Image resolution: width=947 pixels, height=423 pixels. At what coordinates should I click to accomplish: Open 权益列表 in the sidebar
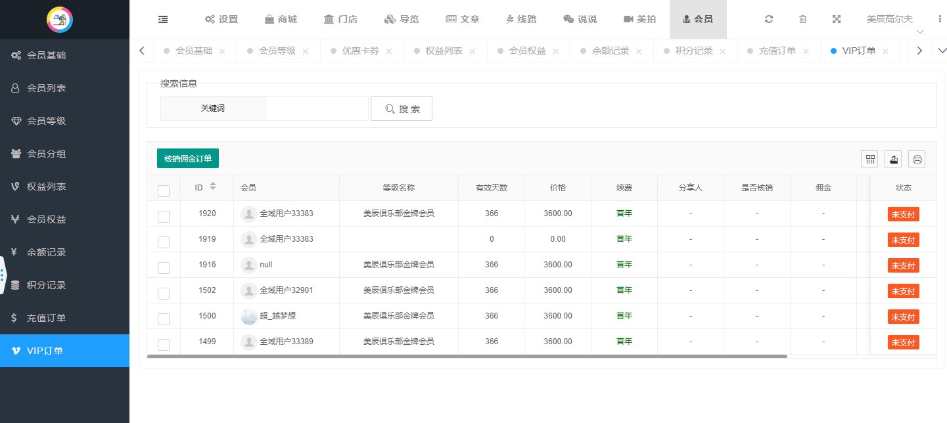tap(64, 187)
